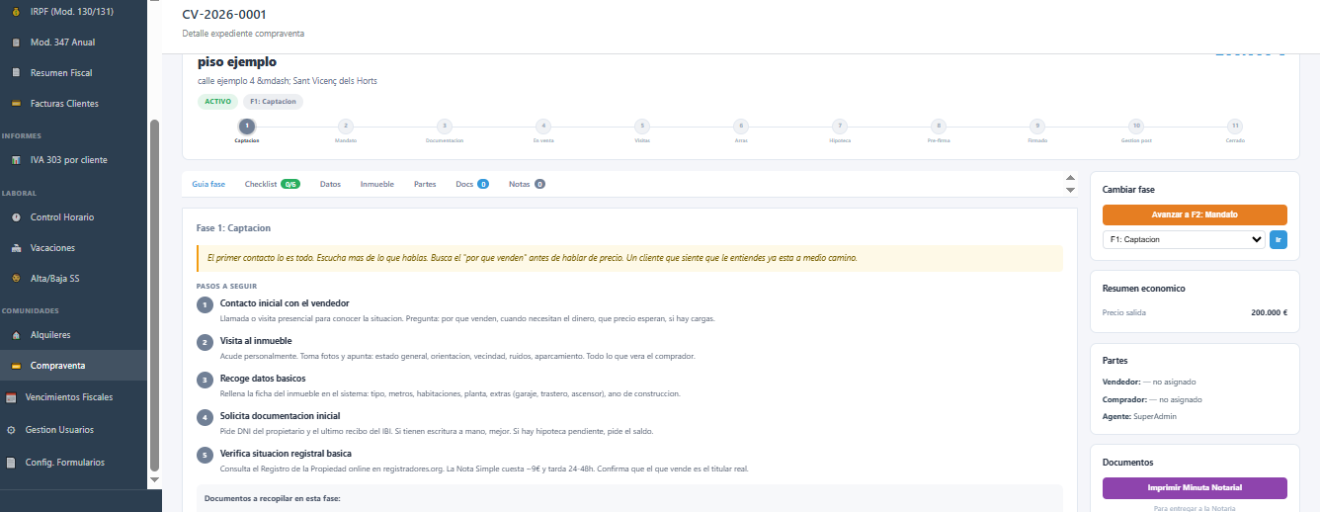Click the Facturas Clientes sidebar icon
This screenshot has width=1320, height=512.
pyautogui.click(x=17, y=104)
